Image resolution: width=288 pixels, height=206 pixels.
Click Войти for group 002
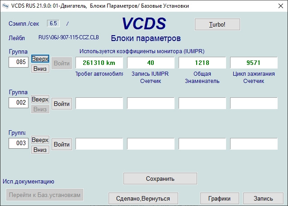pyautogui.click(x=61, y=104)
